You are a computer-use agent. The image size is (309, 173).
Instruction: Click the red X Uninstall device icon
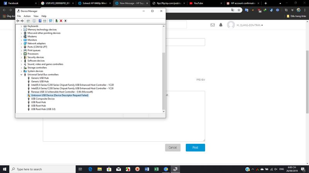61,21
